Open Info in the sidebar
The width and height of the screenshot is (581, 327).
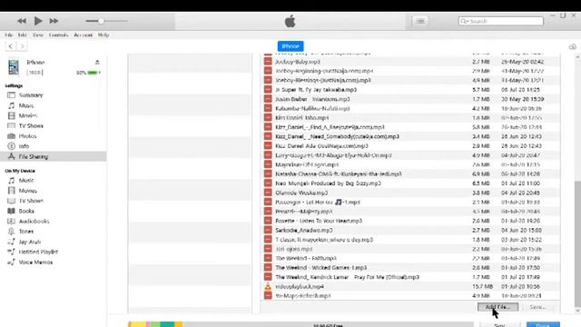click(24, 146)
